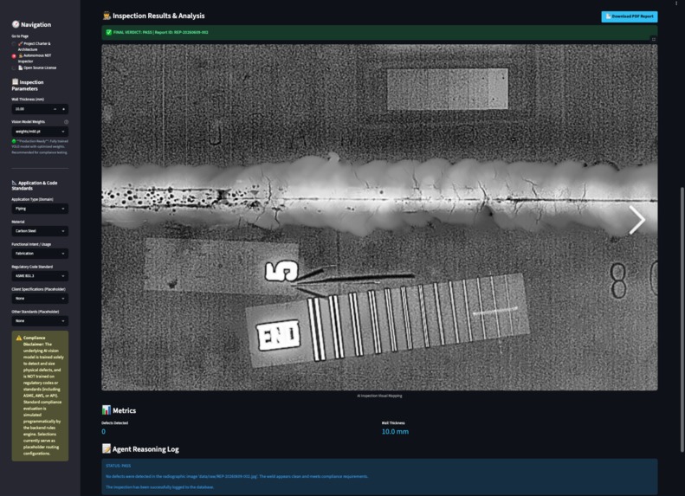Open the Application Type (Domain) dropdown
This screenshot has height=496, width=685.
click(40, 209)
